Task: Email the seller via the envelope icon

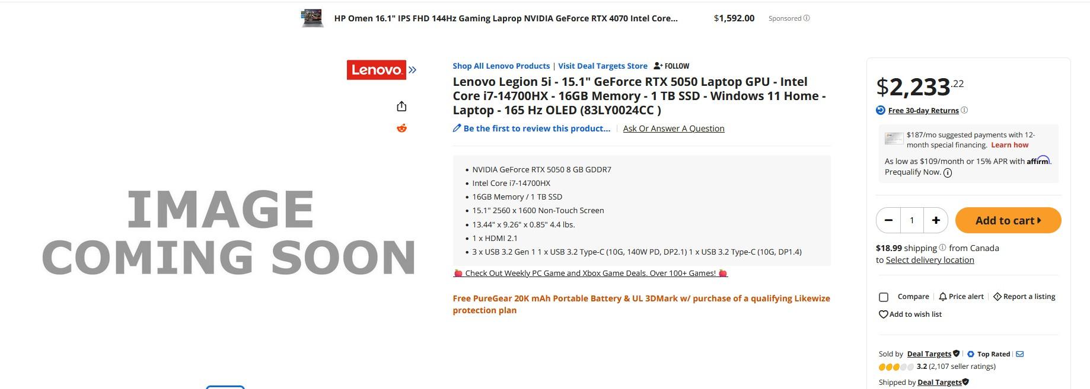Action: [1020, 353]
